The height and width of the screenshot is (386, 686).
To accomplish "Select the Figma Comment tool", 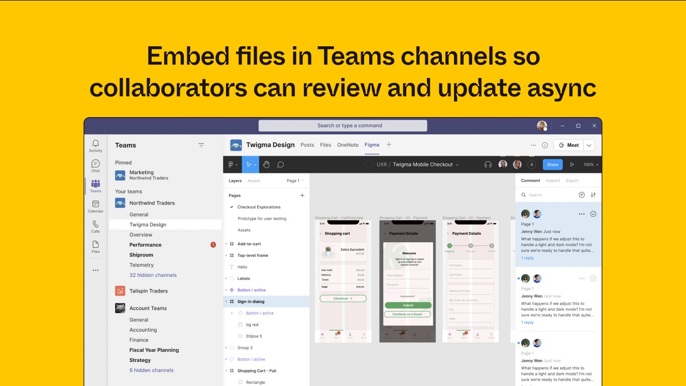I will [280, 164].
